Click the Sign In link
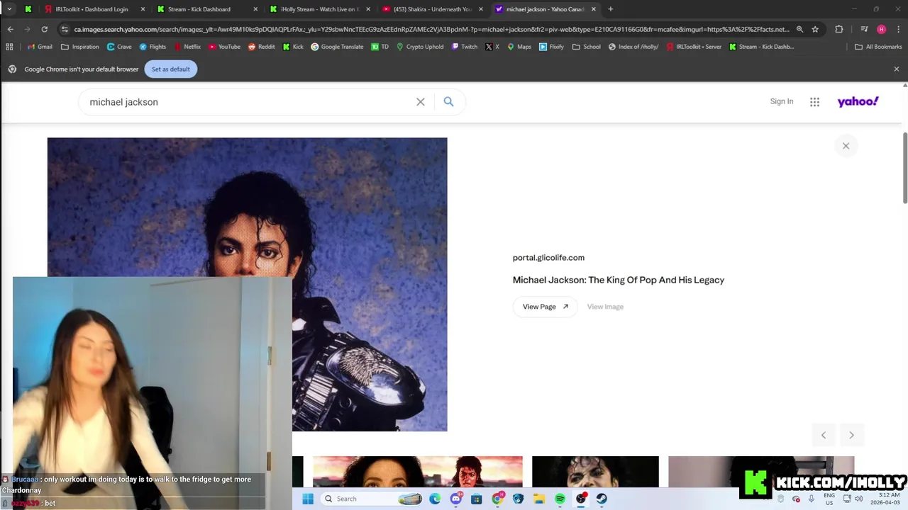 click(782, 101)
